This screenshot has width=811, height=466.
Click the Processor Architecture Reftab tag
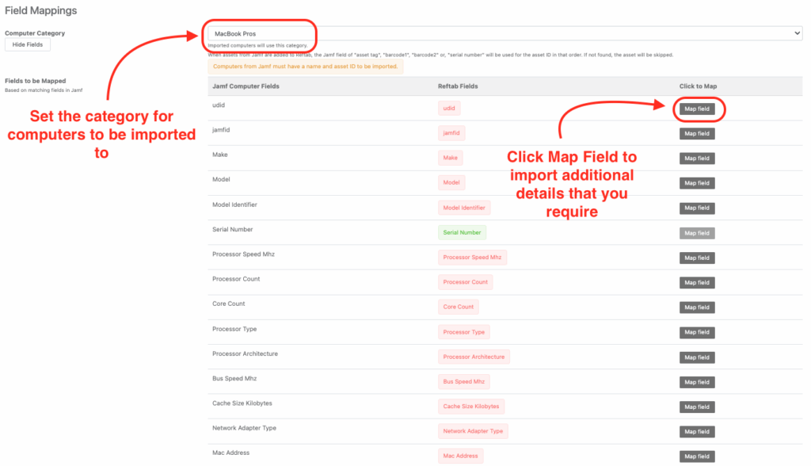[x=474, y=357]
